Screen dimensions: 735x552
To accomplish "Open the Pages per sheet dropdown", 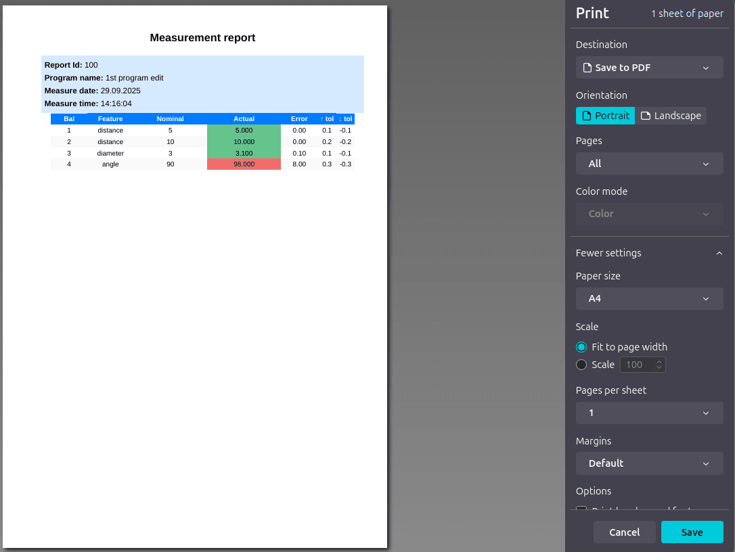I will click(x=649, y=413).
